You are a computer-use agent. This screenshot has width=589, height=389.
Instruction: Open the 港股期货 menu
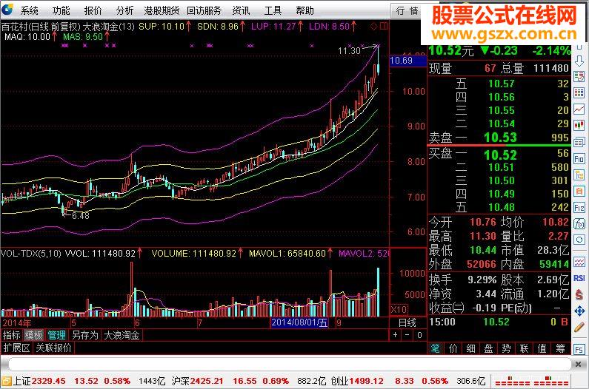click(162, 10)
